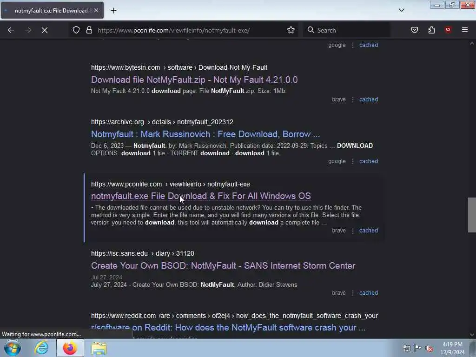Screen dimensions: 476x357
Task: Open the taskbar clock and date
Action: (452, 348)
